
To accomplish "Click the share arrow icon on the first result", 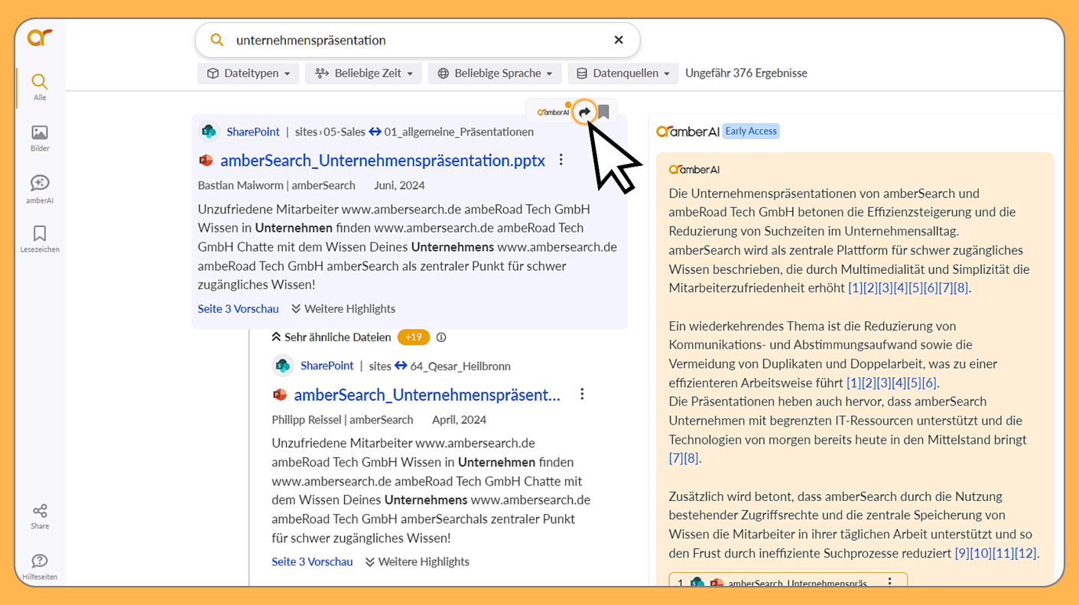I will 584,112.
